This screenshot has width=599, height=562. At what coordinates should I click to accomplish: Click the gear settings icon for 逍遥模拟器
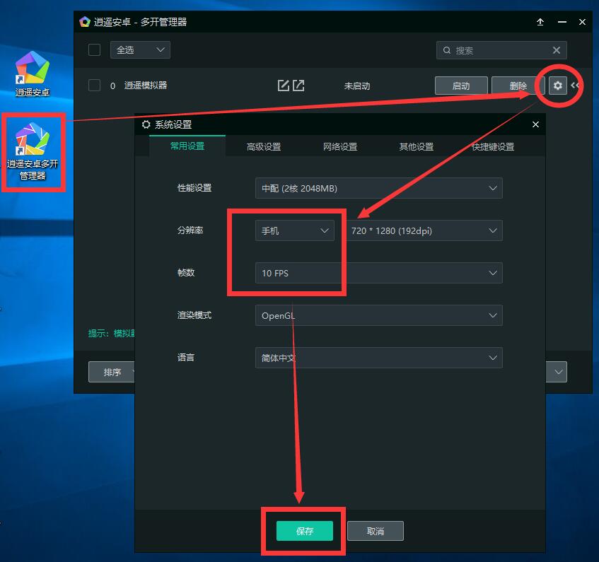(x=558, y=85)
